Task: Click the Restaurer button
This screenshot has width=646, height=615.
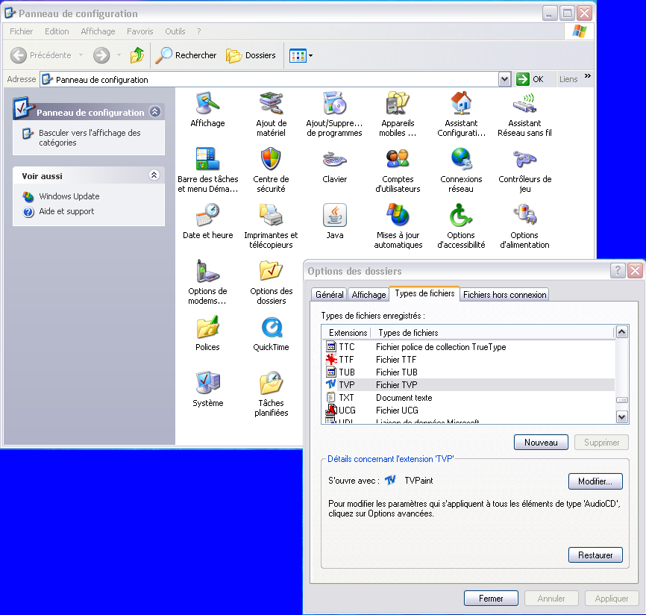Action: (x=595, y=555)
